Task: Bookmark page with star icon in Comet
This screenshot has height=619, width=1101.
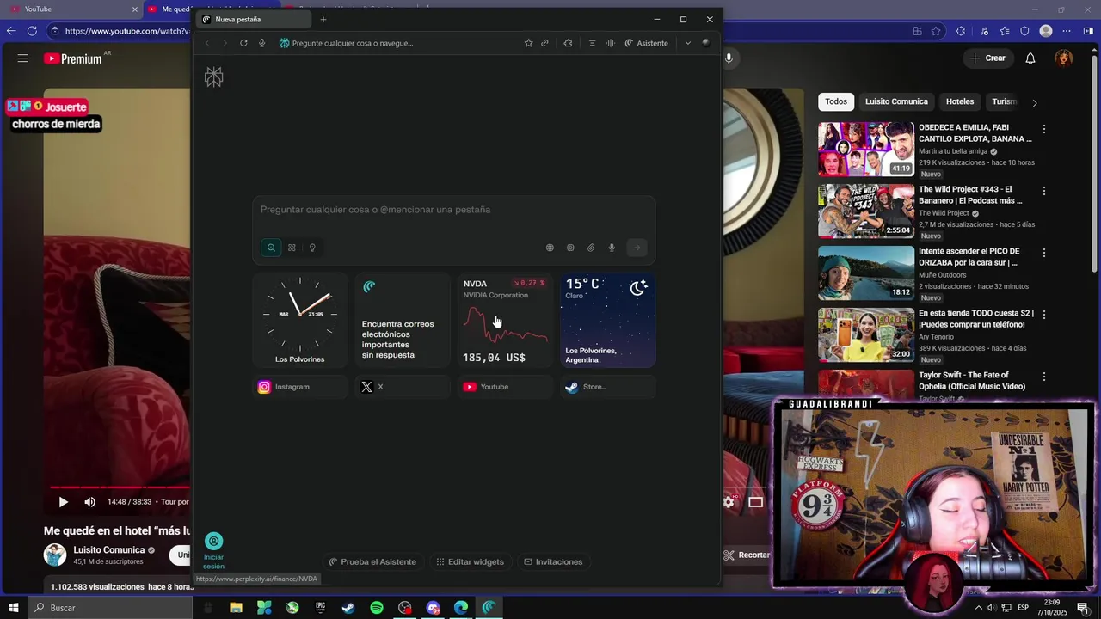Action: pyautogui.click(x=528, y=43)
